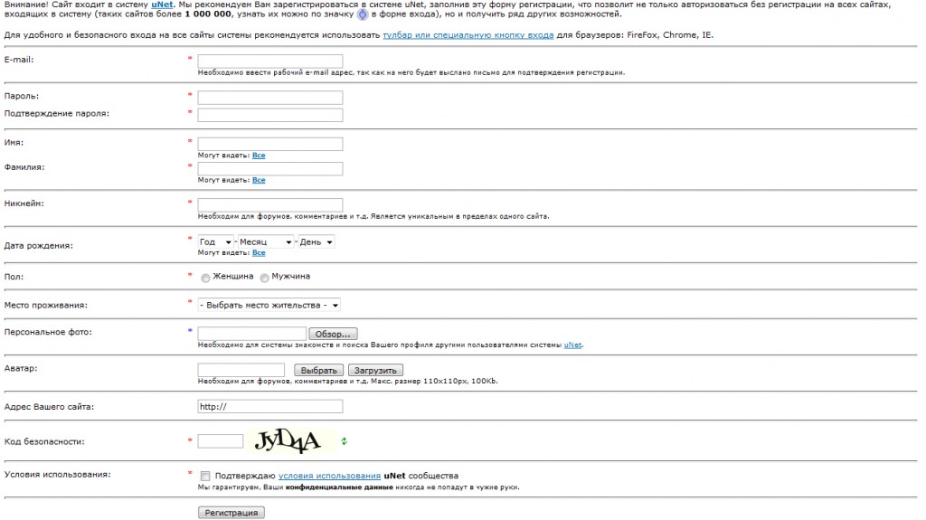Click the Никнейм: field label

click(x=24, y=203)
